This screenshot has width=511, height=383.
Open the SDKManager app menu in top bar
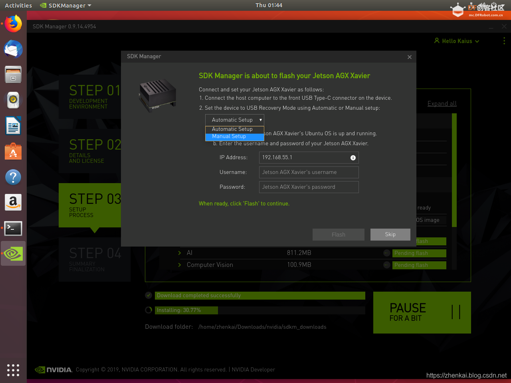(66, 6)
